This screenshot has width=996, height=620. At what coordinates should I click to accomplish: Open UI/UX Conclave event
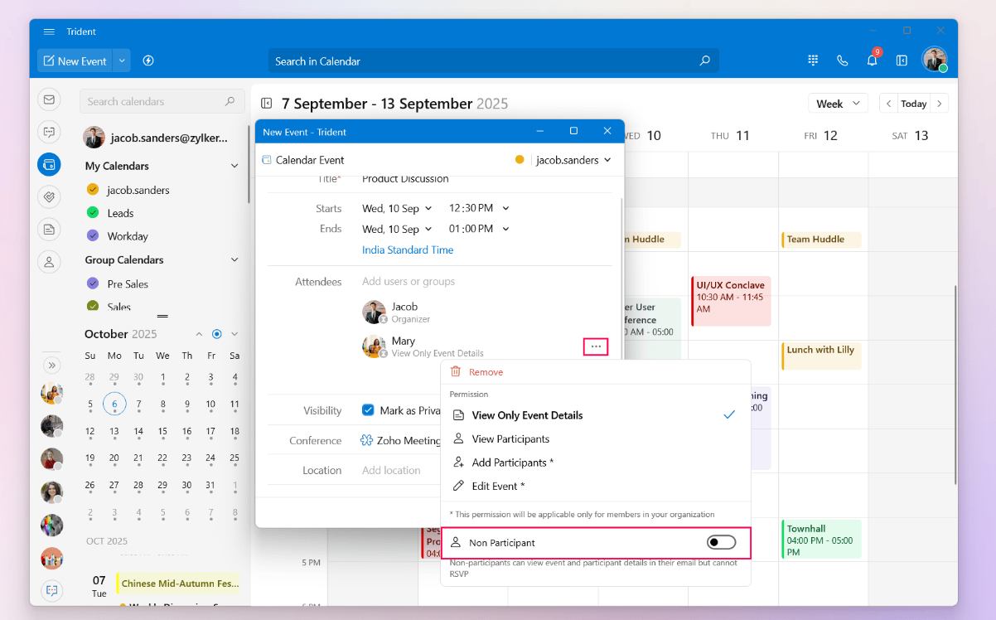click(x=731, y=301)
